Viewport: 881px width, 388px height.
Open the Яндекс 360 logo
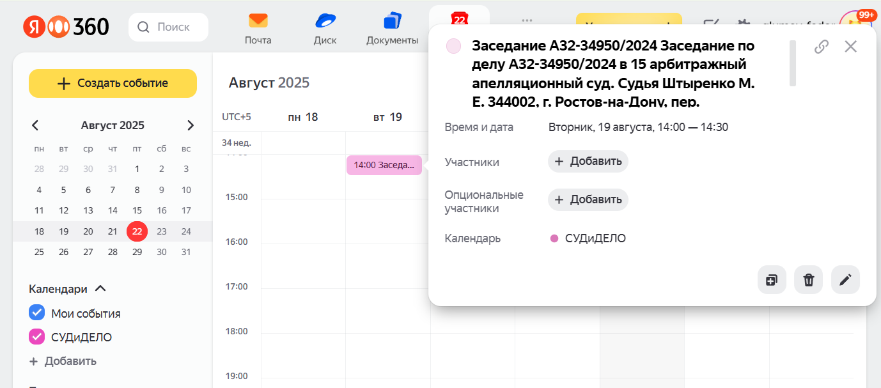(66, 26)
